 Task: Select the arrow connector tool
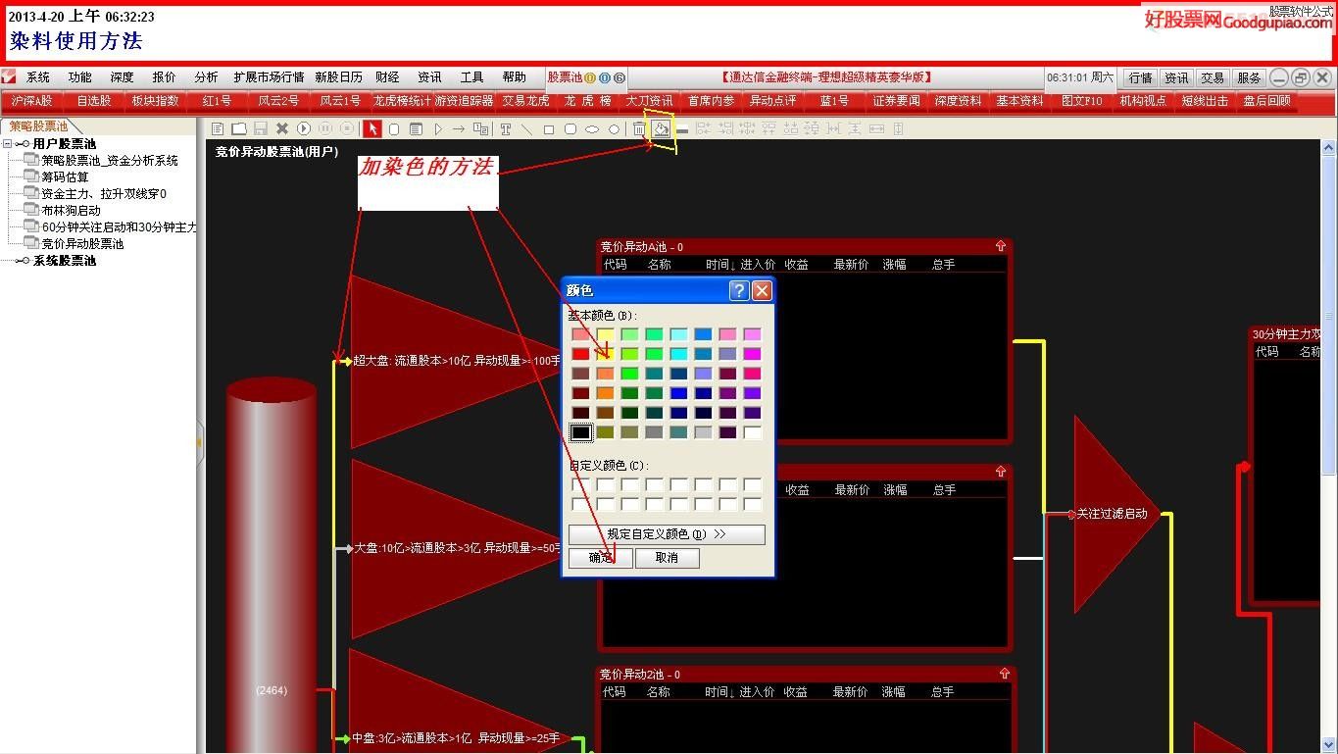click(x=458, y=128)
